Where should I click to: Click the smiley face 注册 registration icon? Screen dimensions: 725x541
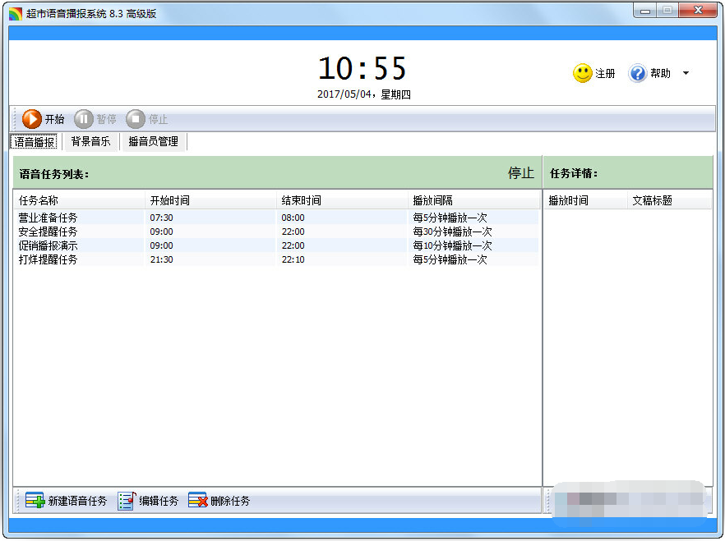583,73
